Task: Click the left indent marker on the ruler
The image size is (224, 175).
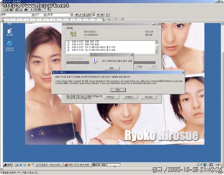Action: pyautogui.click(x=3, y=19)
